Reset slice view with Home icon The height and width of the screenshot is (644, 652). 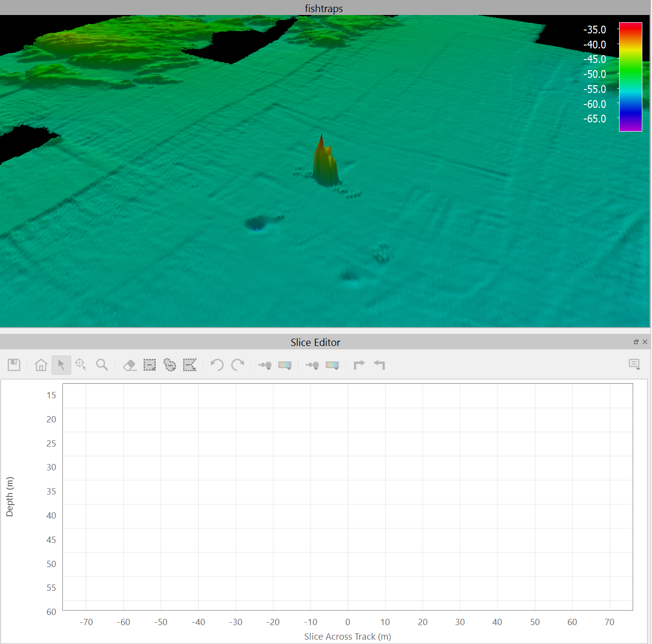point(41,365)
